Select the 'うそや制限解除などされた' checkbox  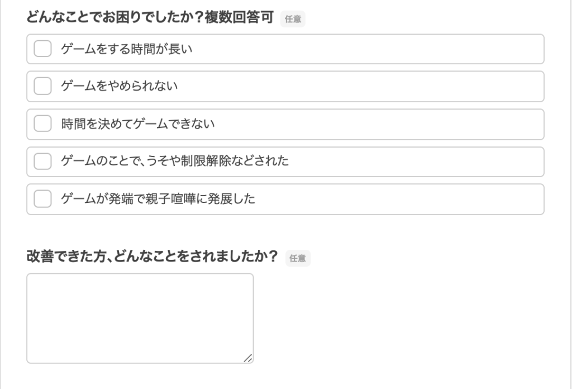point(42,162)
